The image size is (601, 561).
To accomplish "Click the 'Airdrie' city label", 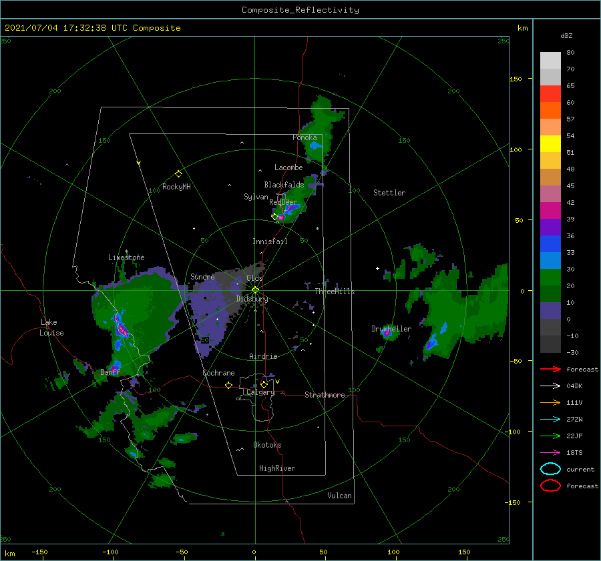I will coord(263,356).
